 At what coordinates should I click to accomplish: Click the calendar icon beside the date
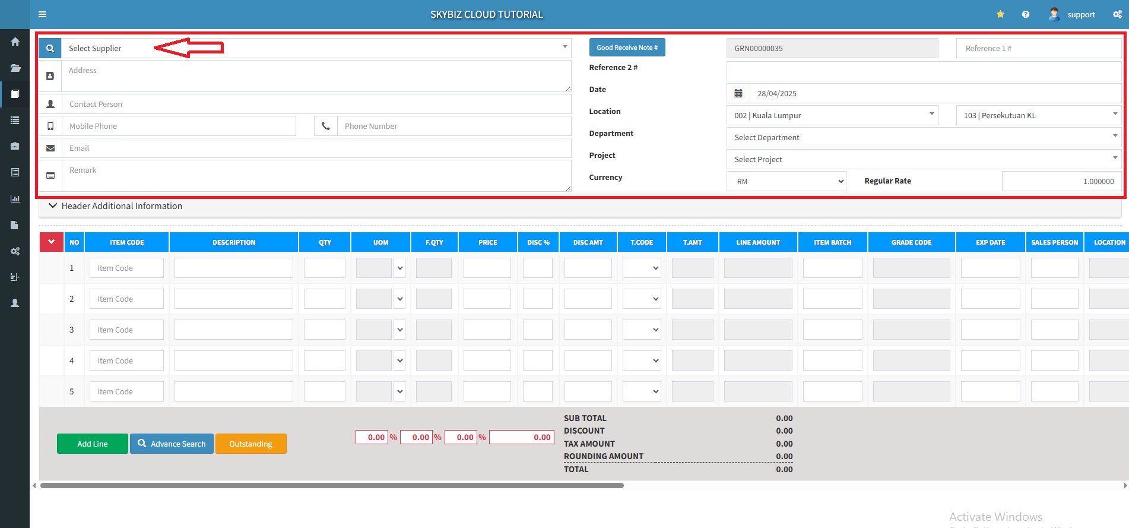tap(738, 93)
